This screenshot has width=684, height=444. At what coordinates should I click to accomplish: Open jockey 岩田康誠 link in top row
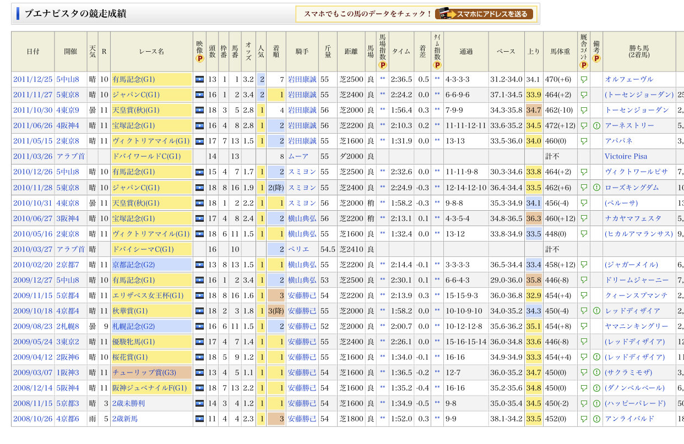click(x=302, y=79)
